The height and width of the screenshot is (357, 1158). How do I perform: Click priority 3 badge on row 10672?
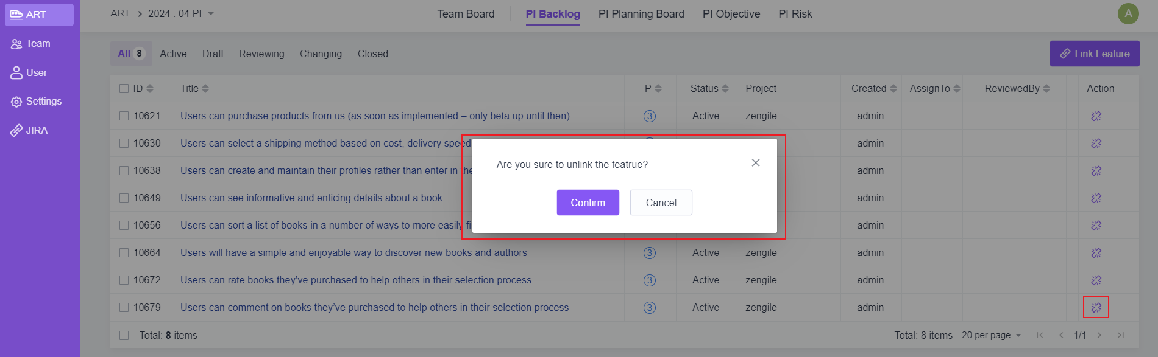tap(650, 280)
